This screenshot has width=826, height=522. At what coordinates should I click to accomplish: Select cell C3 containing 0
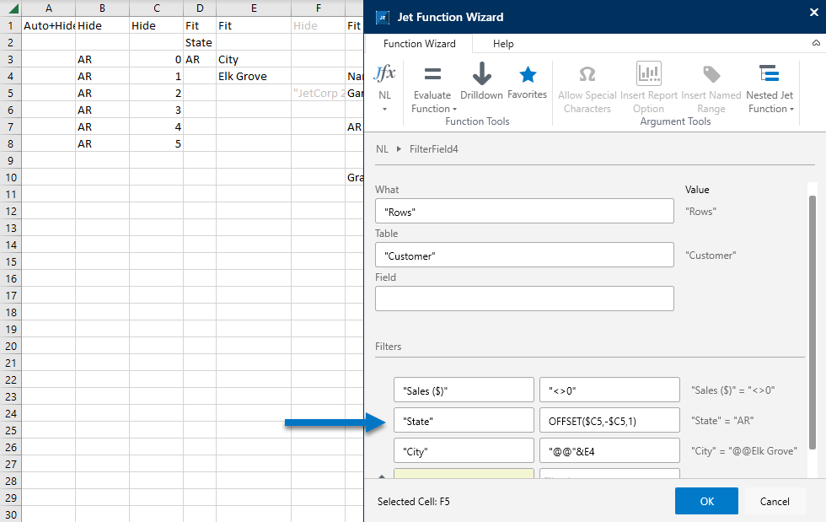pos(157,60)
